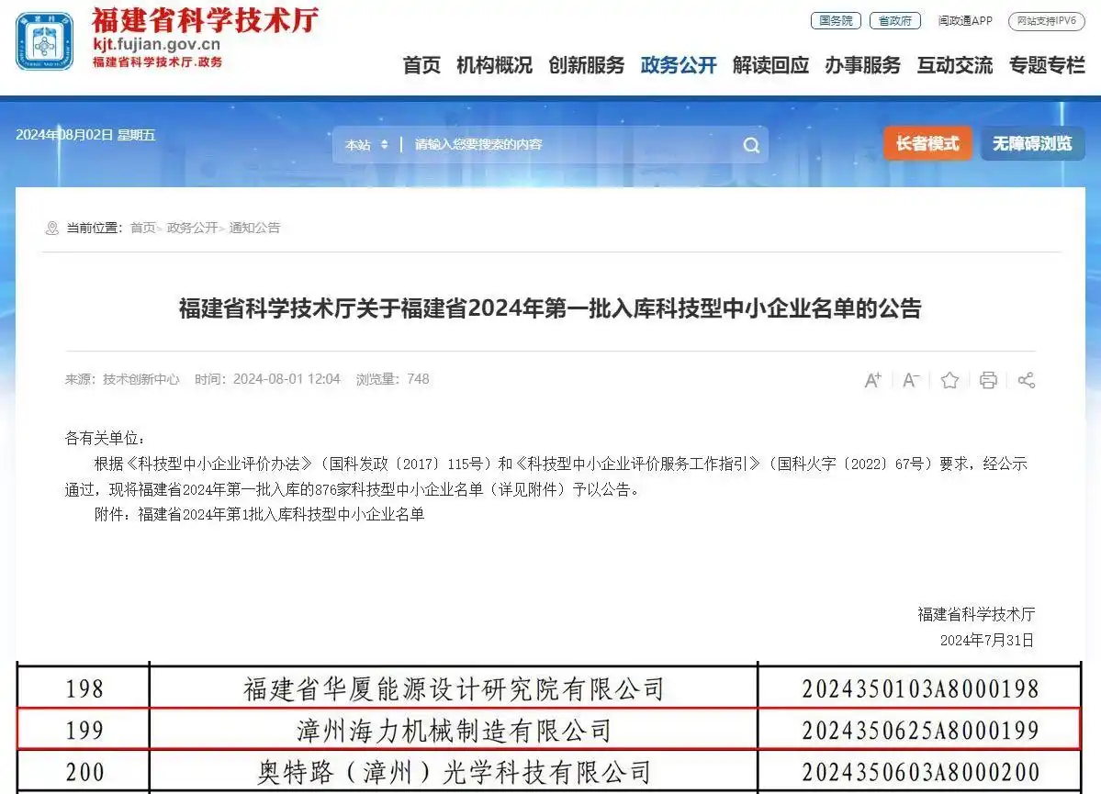
Task: Share the announcement via share icon
Action: (1027, 380)
